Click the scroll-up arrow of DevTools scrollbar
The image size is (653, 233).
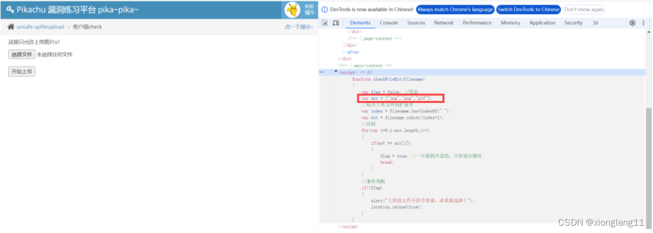[x=648, y=32]
